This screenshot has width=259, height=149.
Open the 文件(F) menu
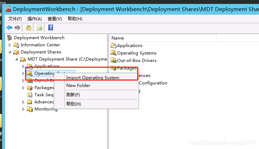pos(15,19)
